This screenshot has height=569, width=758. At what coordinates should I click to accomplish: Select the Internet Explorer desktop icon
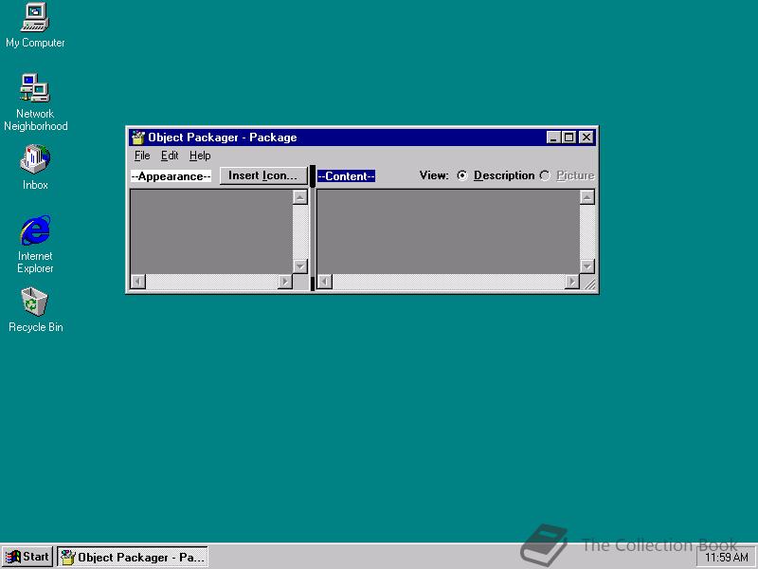click(35, 245)
